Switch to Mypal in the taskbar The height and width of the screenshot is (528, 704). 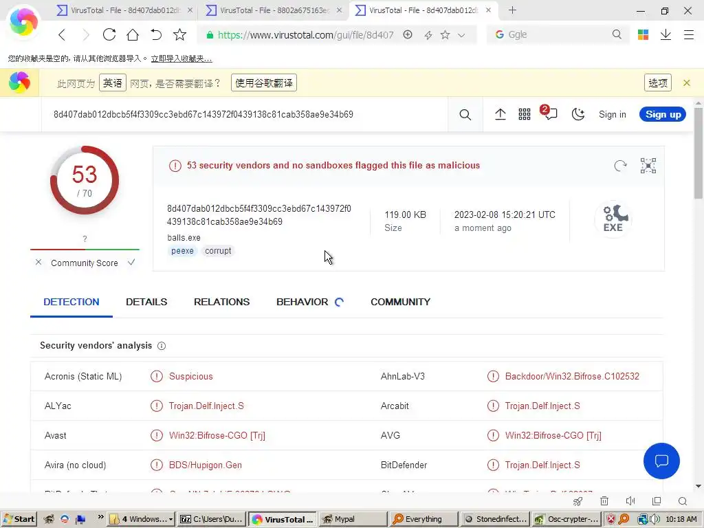353,519
